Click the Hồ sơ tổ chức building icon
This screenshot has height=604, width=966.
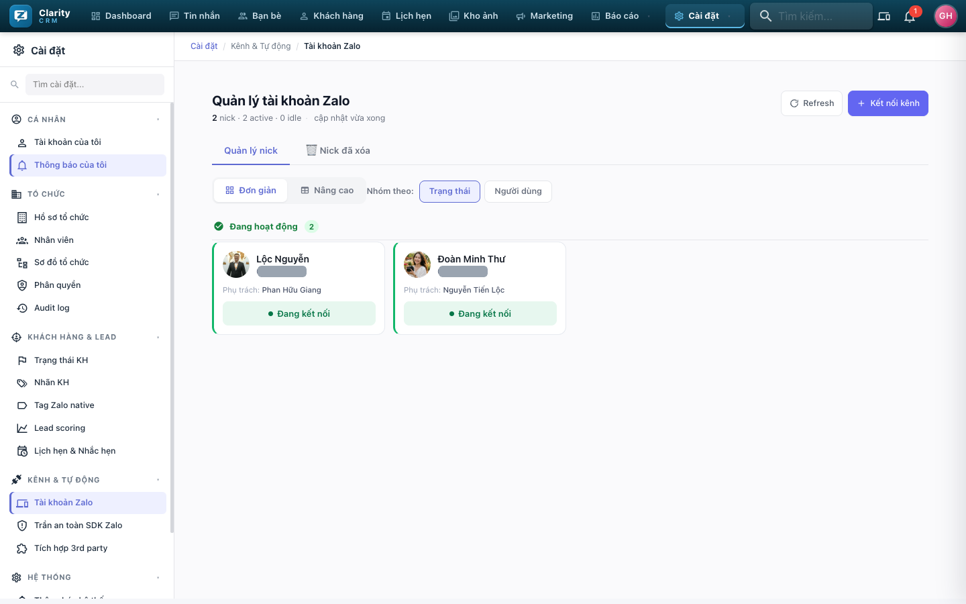pyautogui.click(x=22, y=217)
